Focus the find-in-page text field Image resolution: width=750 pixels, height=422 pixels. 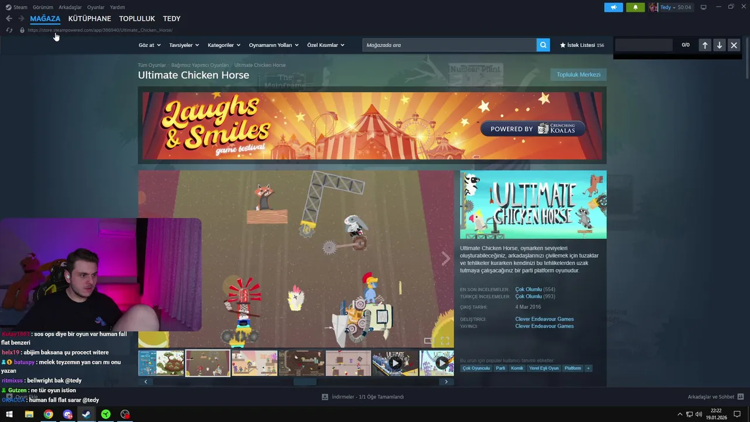pos(643,45)
